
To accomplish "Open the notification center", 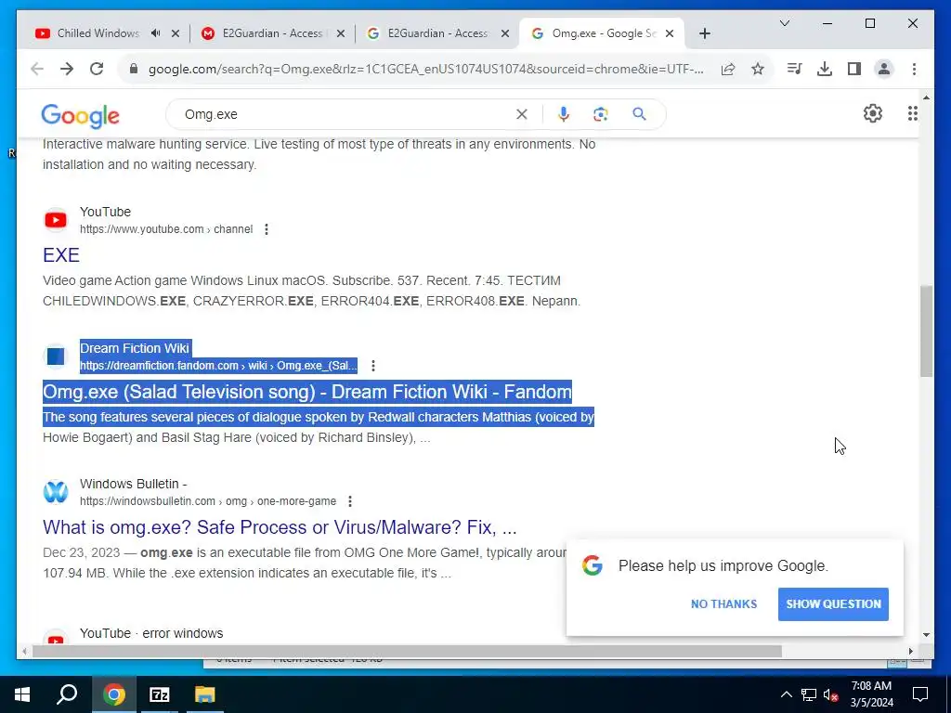I will pyautogui.click(x=920, y=694).
